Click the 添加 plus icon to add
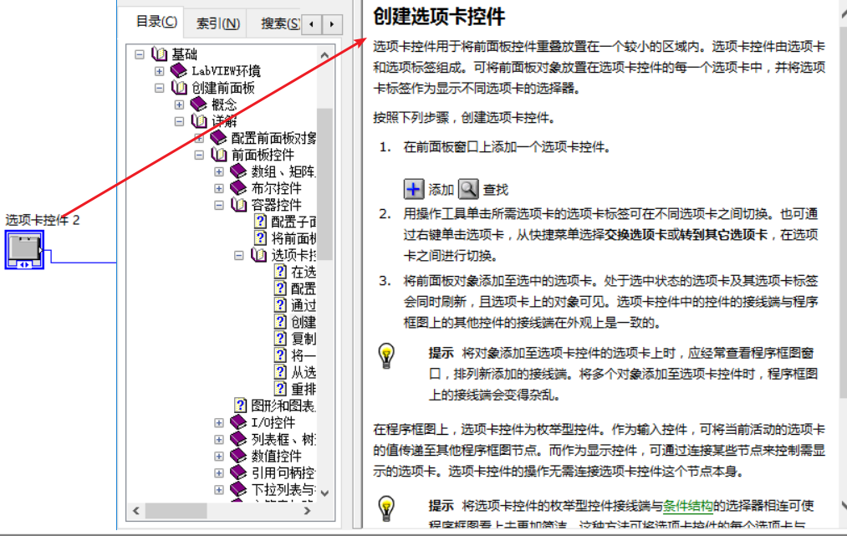The height and width of the screenshot is (536, 847). 414,188
